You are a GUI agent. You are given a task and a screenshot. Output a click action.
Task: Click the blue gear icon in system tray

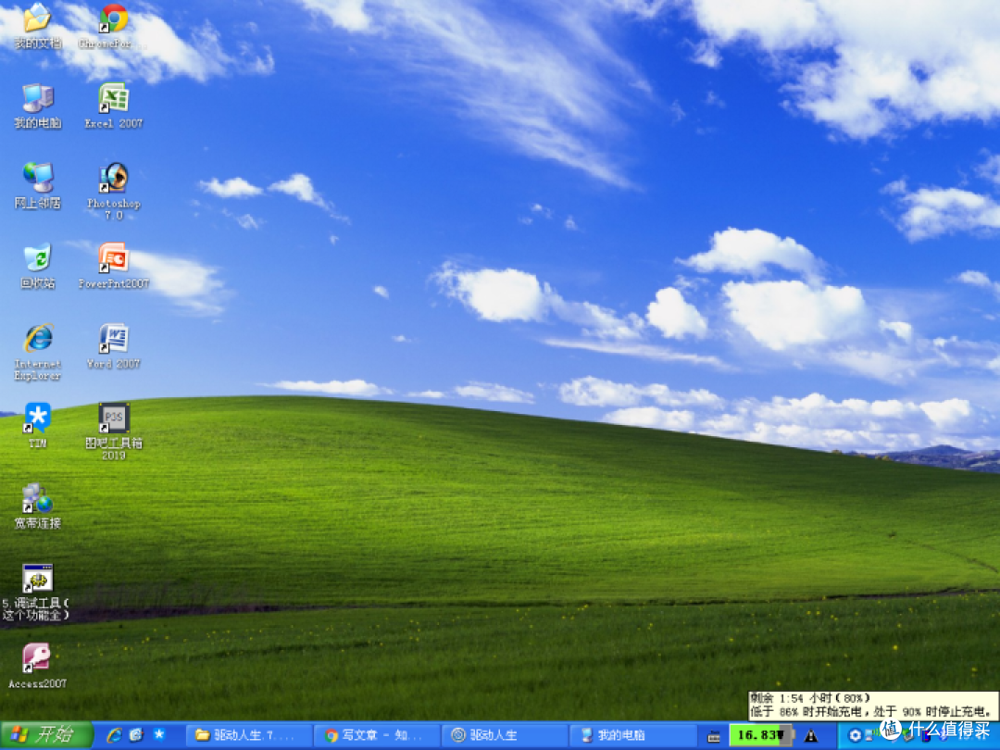point(856,736)
